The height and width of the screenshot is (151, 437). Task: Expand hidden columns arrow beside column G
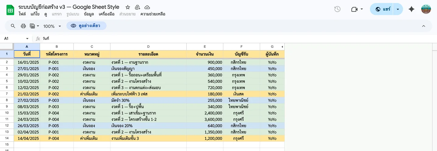click(x=282, y=47)
